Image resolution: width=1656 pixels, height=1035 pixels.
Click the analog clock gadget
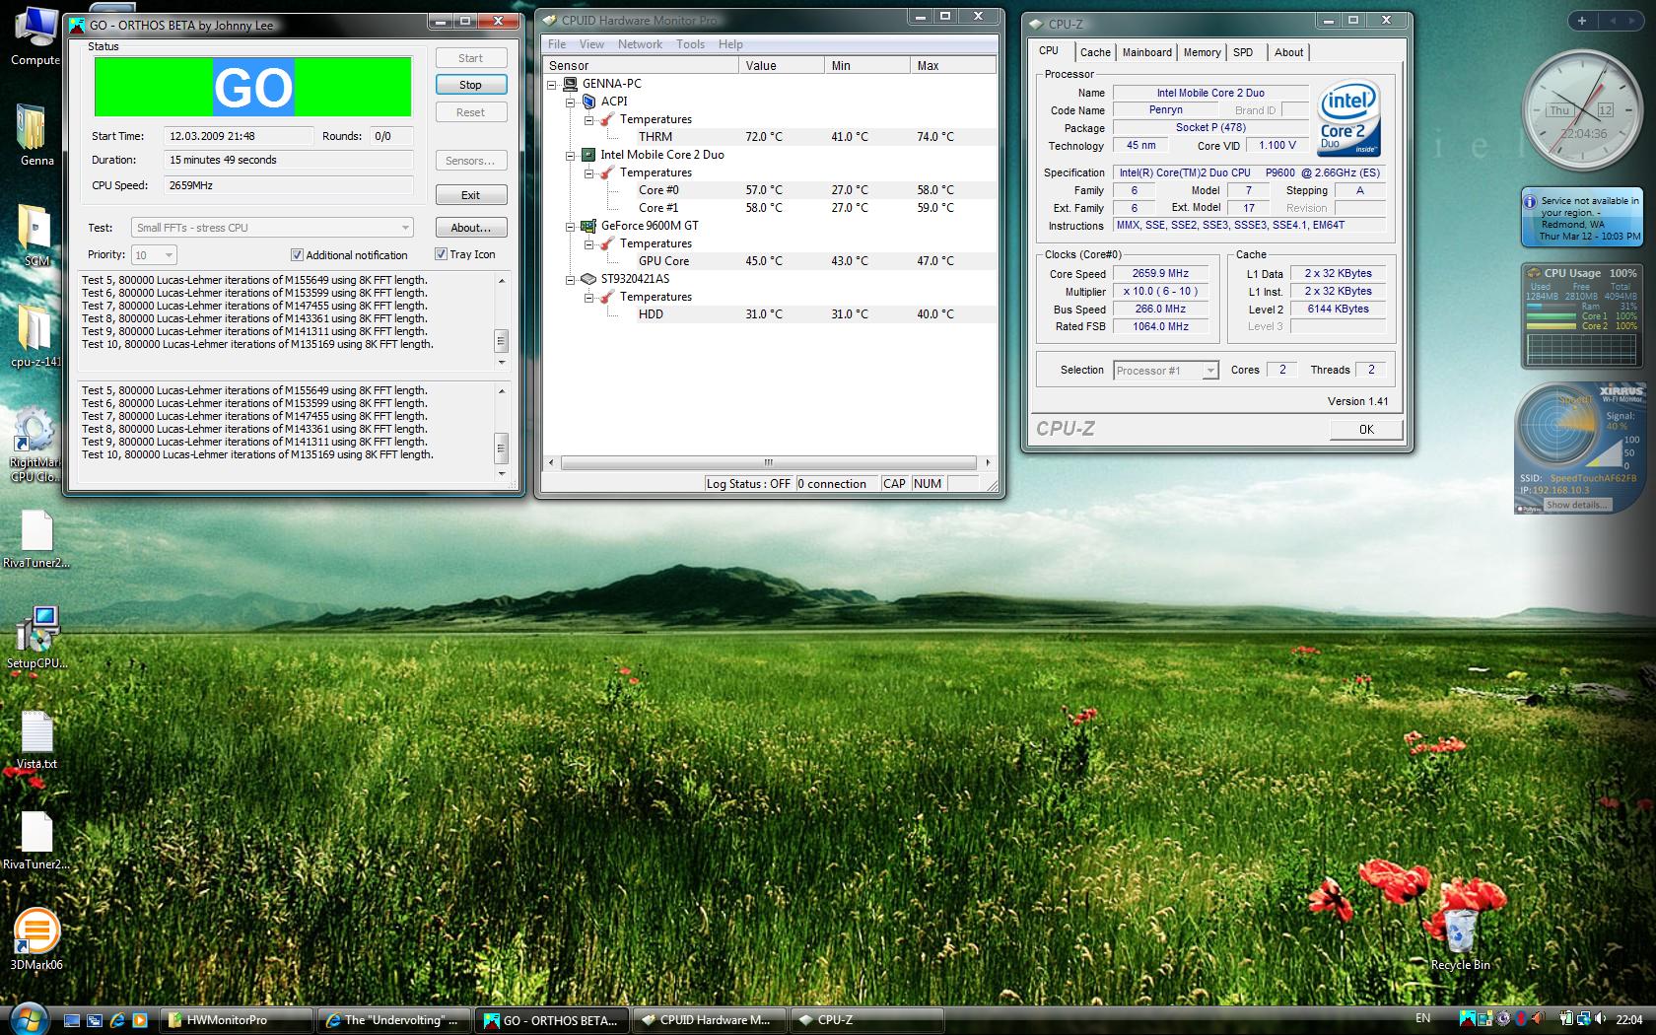(1583, 112)
